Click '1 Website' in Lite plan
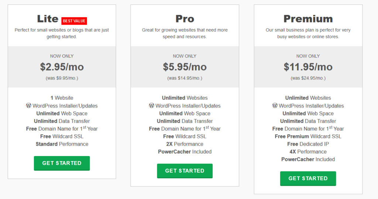Screen dimensions: 378x199 62,98
